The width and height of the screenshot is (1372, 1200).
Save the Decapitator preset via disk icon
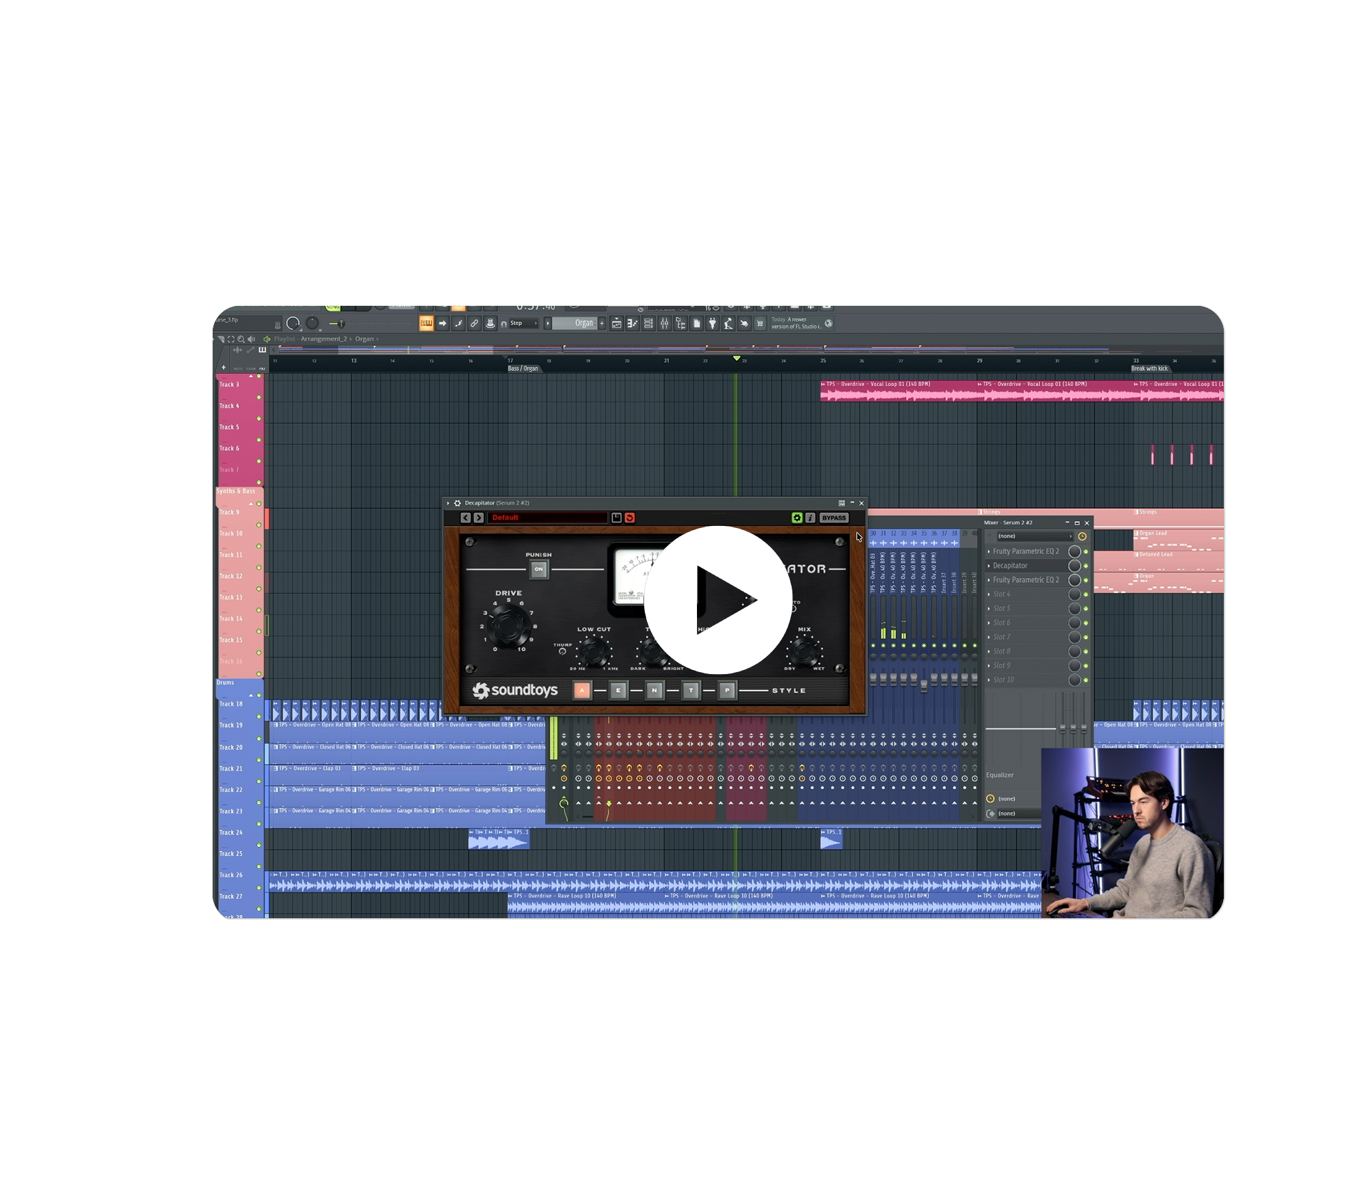coord(617,518)
